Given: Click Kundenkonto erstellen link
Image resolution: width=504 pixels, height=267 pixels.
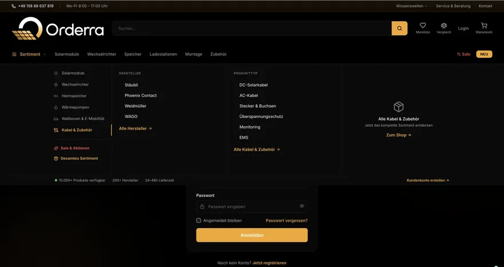Looking at the screenshot, I should pyautogui.click(x=428, y=180).
